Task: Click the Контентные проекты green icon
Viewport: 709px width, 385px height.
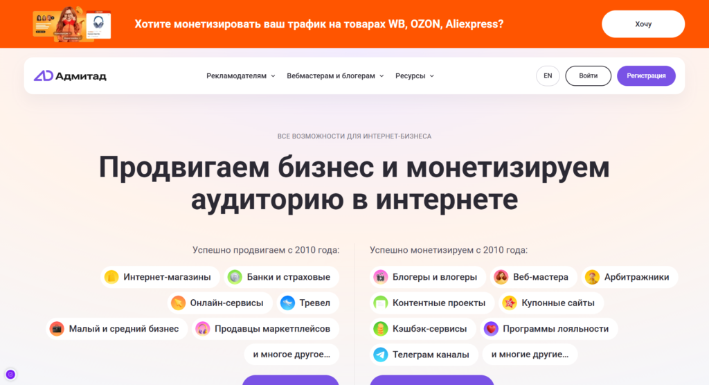Action: (381, 303)
